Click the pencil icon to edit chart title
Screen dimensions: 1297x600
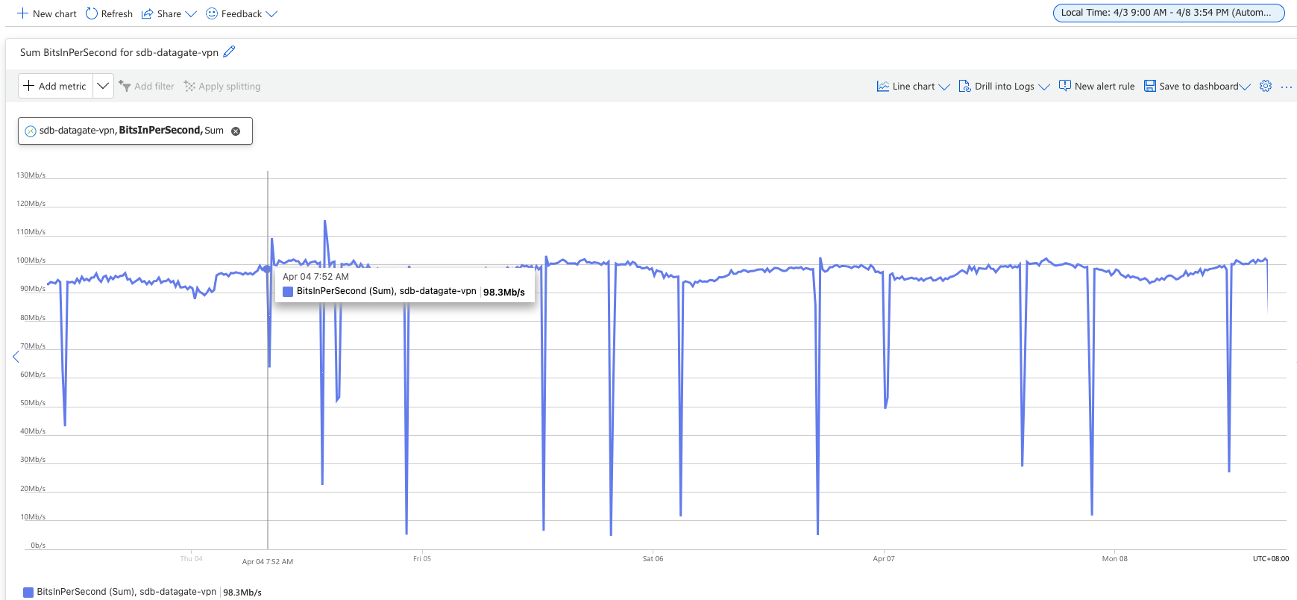(229, 51)
